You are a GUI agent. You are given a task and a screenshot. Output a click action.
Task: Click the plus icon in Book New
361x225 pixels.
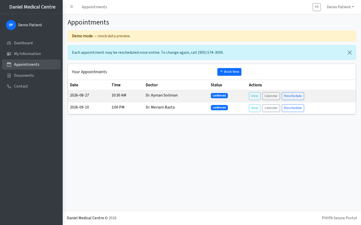pyautogui.click(x=221, y=71)
